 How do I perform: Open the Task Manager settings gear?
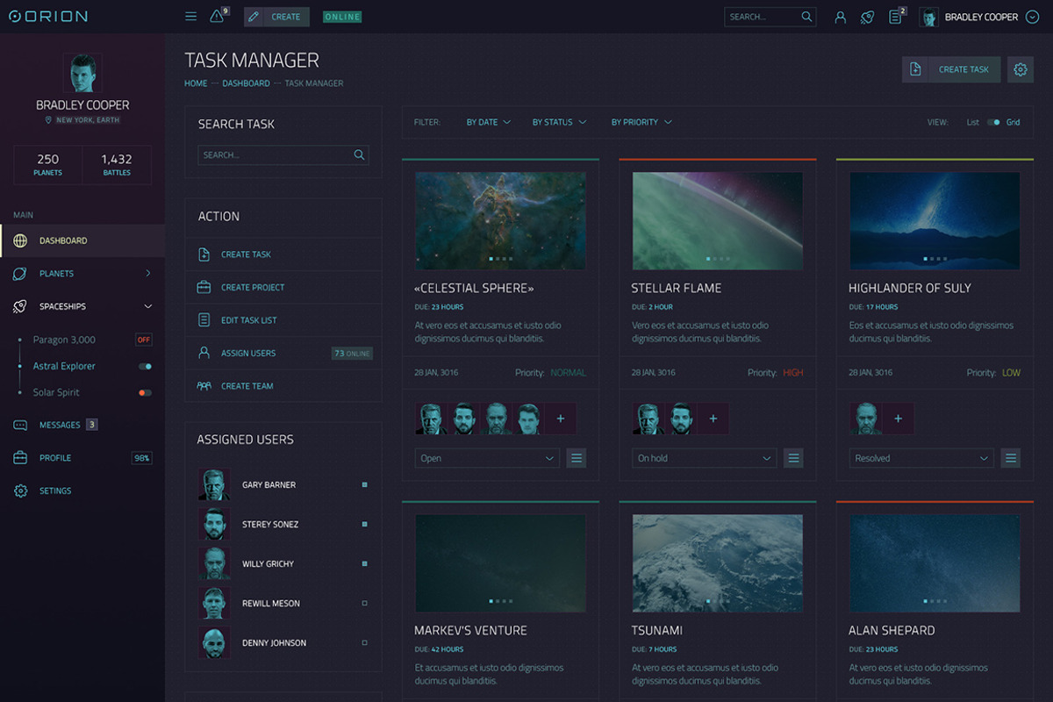[x=1020, y=69]
